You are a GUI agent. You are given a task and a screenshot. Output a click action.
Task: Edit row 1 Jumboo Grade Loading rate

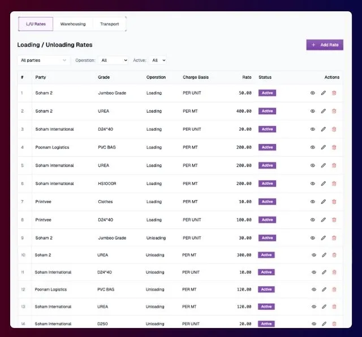click(323, 93)
